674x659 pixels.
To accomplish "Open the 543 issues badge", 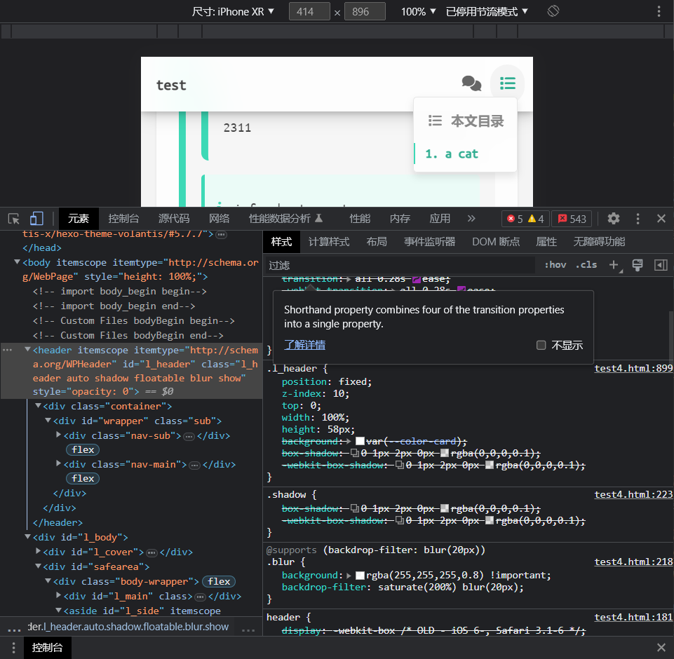I will pos(572,219).
